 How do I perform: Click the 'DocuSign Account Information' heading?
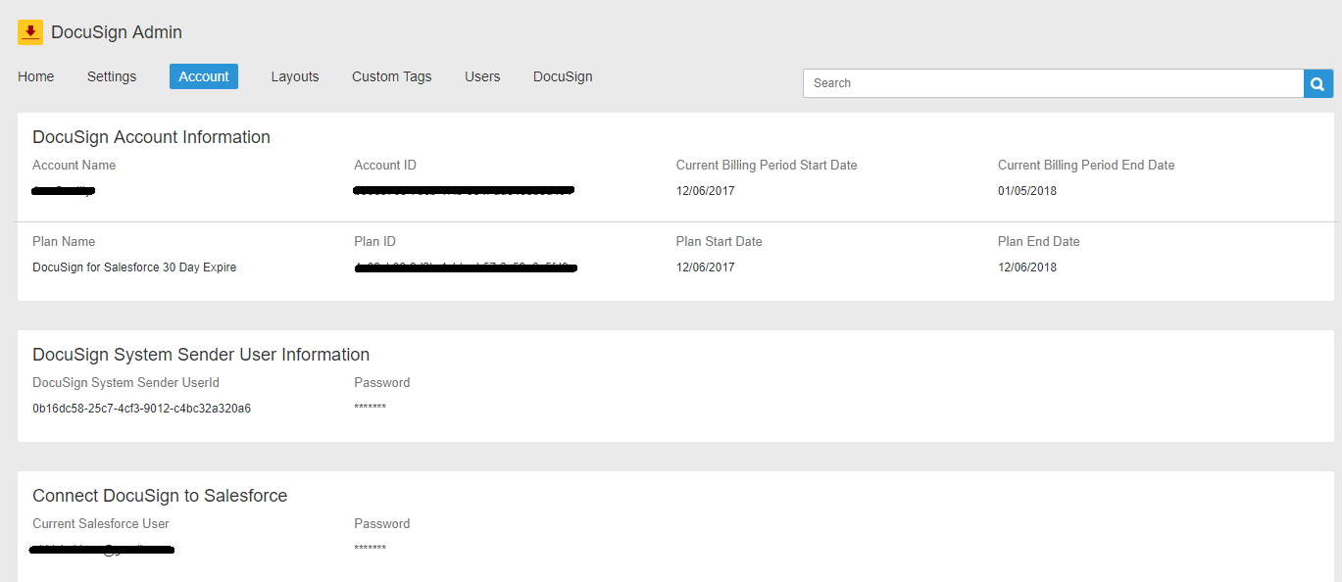[x=151, y=136]
